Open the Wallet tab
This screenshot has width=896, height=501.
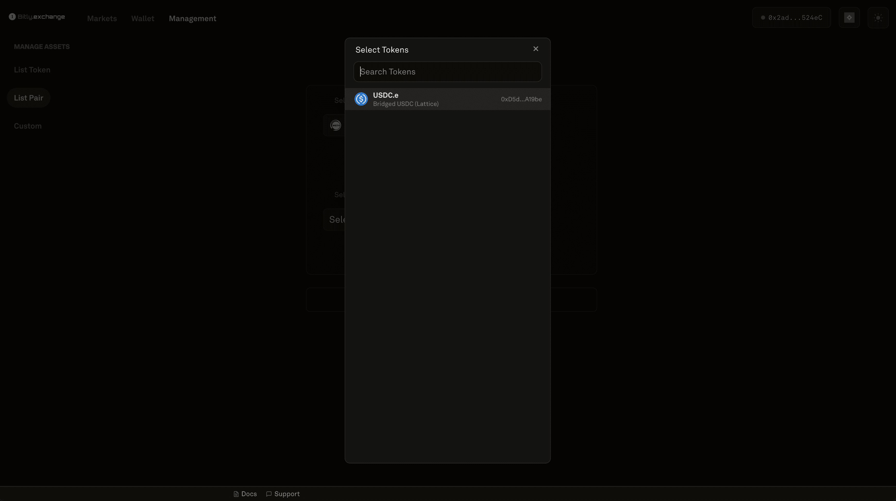[143, 19]
